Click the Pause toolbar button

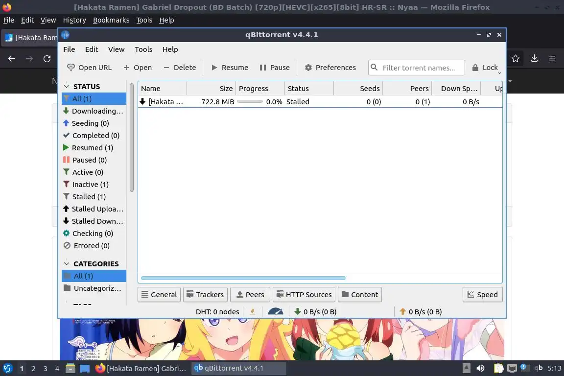pyautogui.click(x=275, y=67)
